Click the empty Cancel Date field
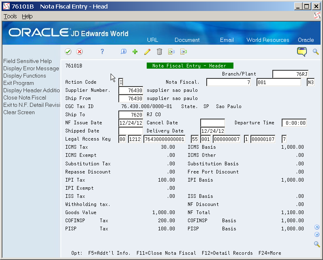This screenshot has width=323, height=260. [x=213, y=123]
